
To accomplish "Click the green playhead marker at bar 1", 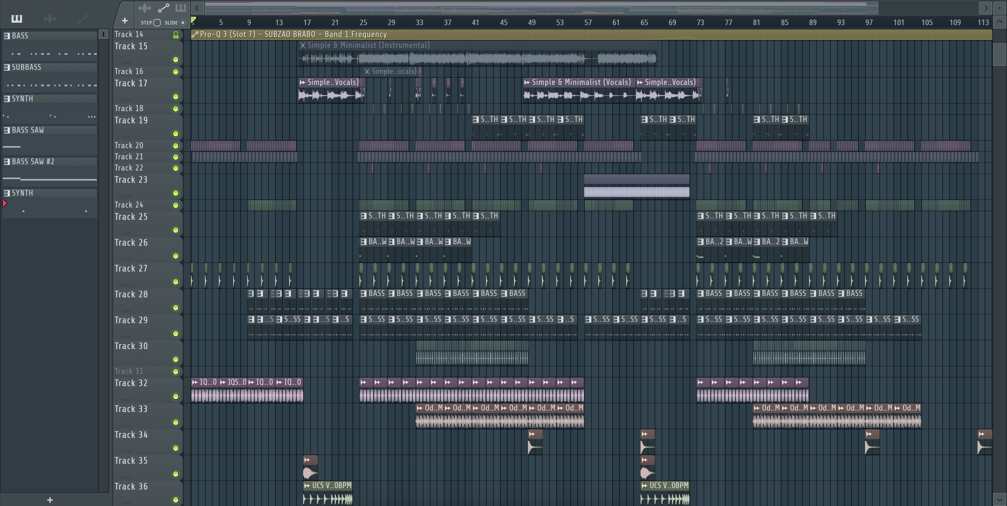I will [x=193, y=20].
